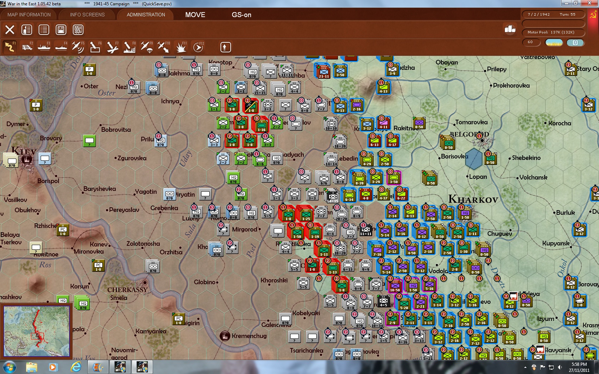Click the weather indicator with wheat field
The height and width of the screenshot is (374, 599).
pyautogui.click(x=554, y=42)
